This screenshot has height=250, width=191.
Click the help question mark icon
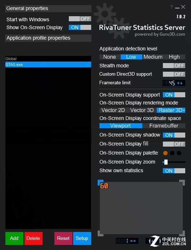172,7
